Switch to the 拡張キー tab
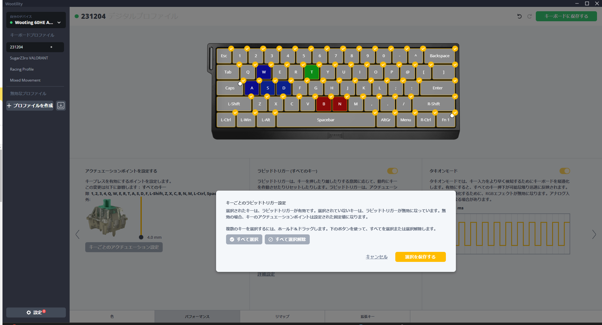This screenshot has height=325, width=602. (x=367, y=317)
